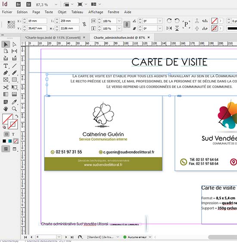
Task: Open the Edition menu
Action: pos(22,12)
